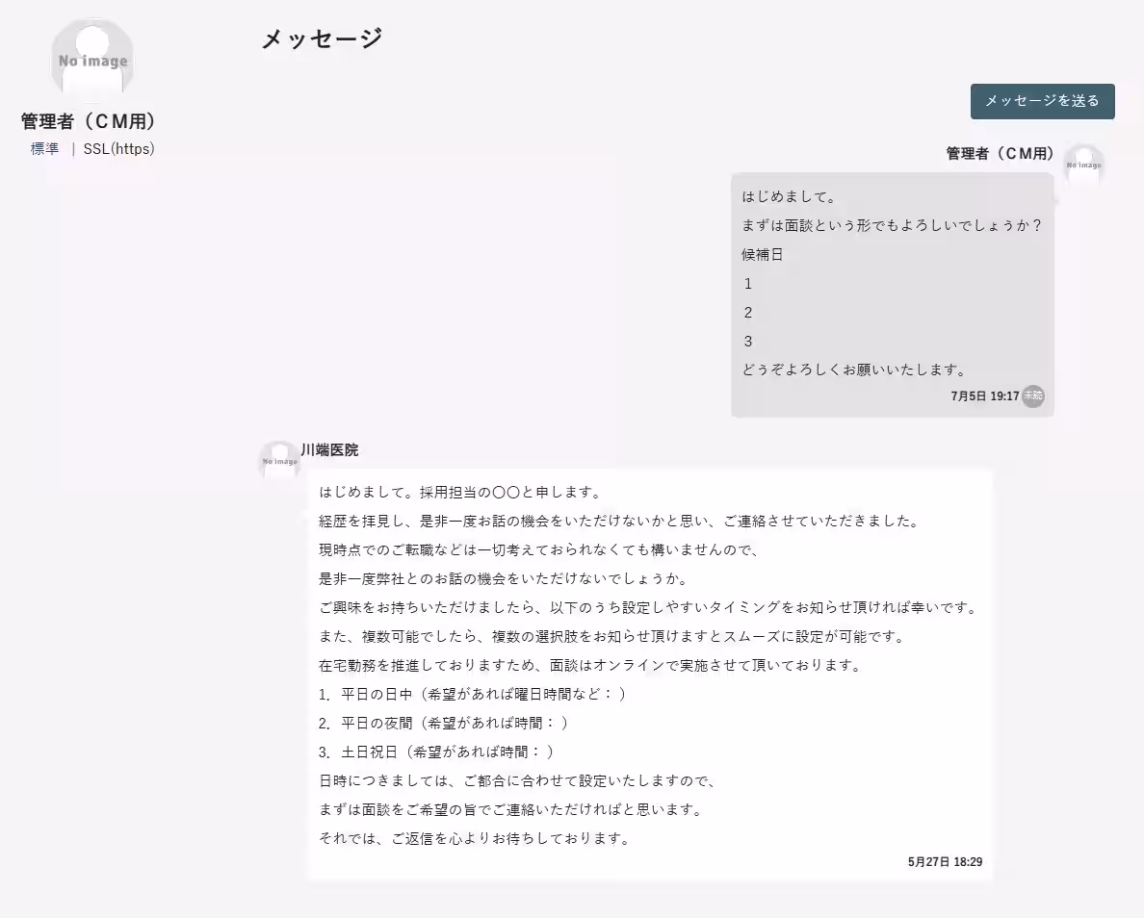Click the 未読 (unread) status badge
Viewport: 1144px width, 918px height.
[x=1031, y=395]
